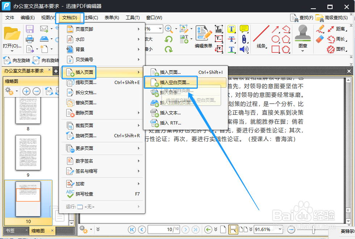Viewport: 355px width, 239px height.
Task: Click 提取页面... menu entry
Action: [102, 83]
